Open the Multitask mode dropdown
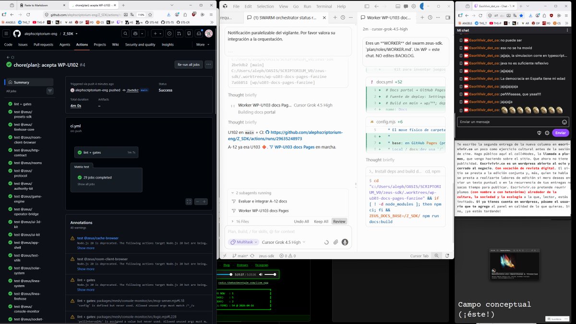Image resolution: width=576 pixels, height=324 pixels. click(244, 242)
